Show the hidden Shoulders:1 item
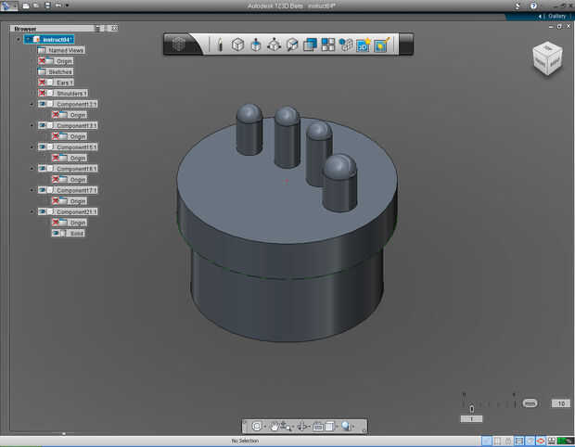This screenshot has width=575, height=447. coord(42,93)
